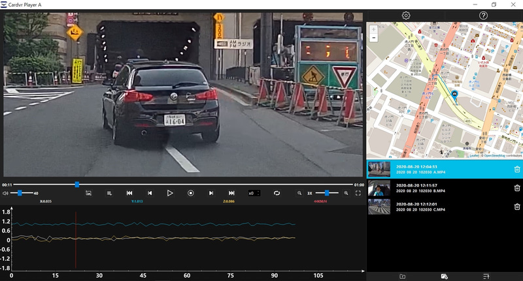Jump to previous file with rewind icon
The height and width of the screenshot is (281, 523).
pyautogui.click(x=129, y=193)
